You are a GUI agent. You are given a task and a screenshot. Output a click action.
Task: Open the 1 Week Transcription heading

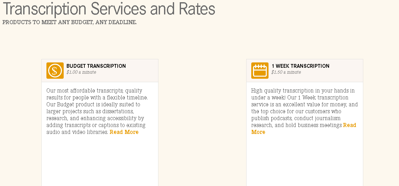301,66
